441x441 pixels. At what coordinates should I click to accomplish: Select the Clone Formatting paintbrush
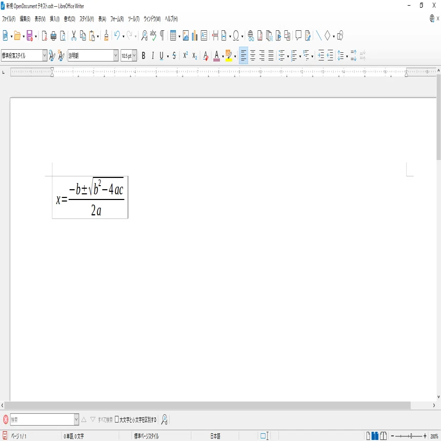click(106, 36)
